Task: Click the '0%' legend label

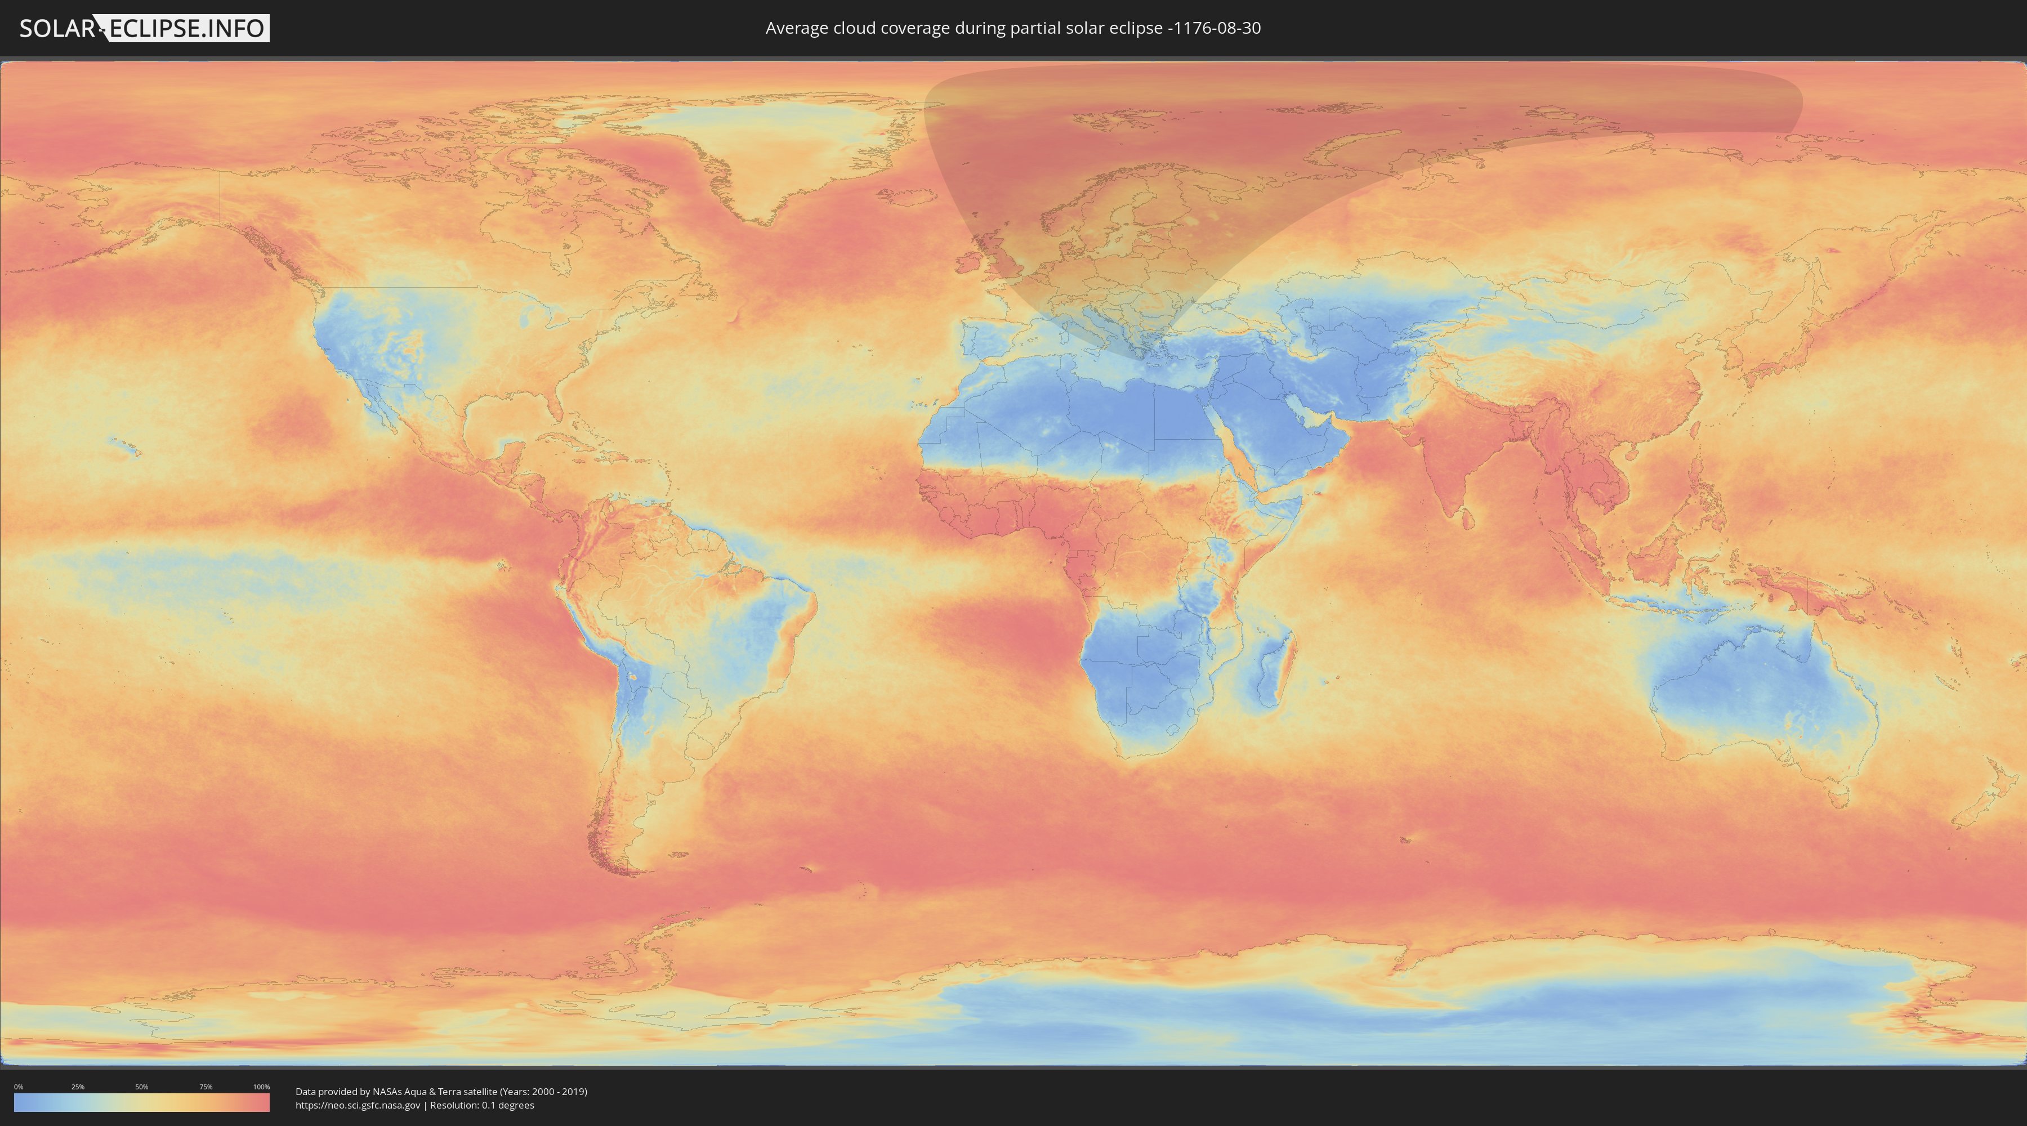Action: pyautogui.click(x=19, y=1087)
